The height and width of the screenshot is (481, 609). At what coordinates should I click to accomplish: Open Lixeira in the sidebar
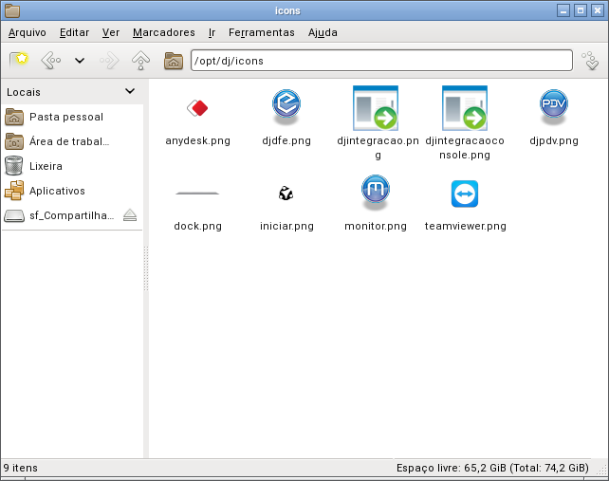point(72,166)
